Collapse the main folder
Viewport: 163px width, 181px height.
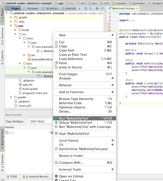point(20,38)
